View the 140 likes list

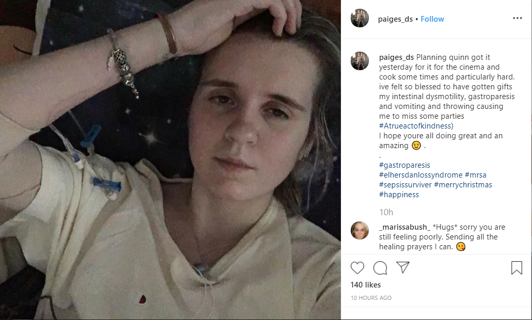(365, 285)
